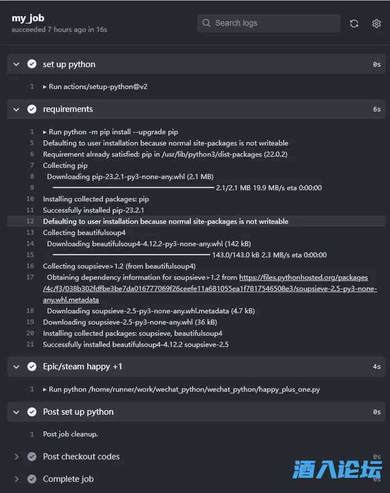Focus the Search logs input field
The image size is (390, 493).
point(274,23)
